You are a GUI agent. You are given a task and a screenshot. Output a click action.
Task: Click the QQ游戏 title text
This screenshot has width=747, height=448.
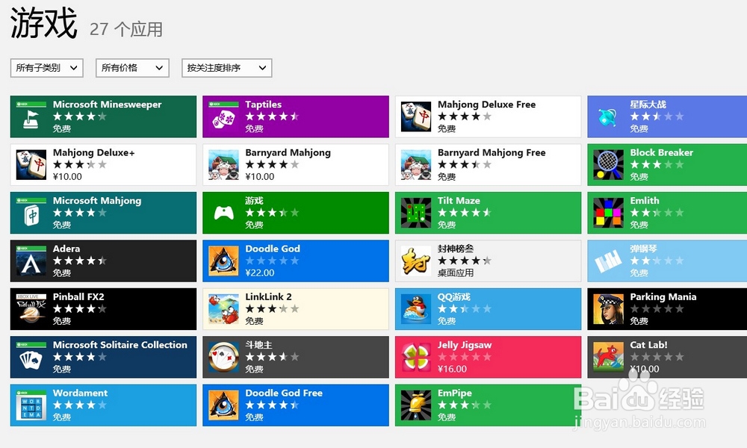454,296
